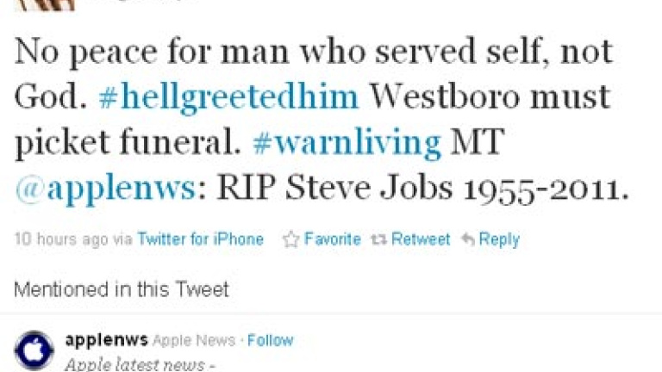The image size is (662, 372).
Task: Reply to this tweet
Action: point(499,239)
